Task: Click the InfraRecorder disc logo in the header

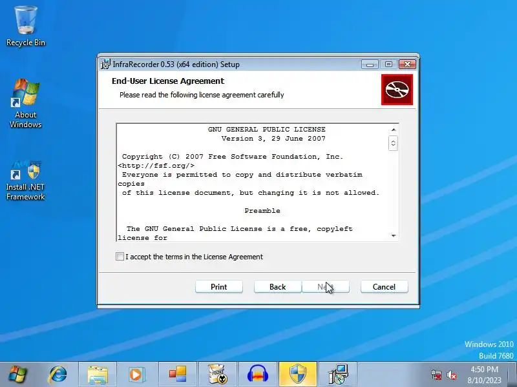Action: tap(397, 90)
